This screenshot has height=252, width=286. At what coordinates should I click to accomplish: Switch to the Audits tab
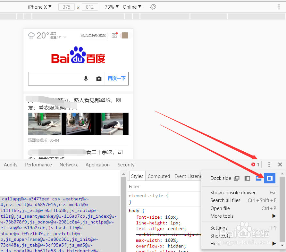(11, 165)
